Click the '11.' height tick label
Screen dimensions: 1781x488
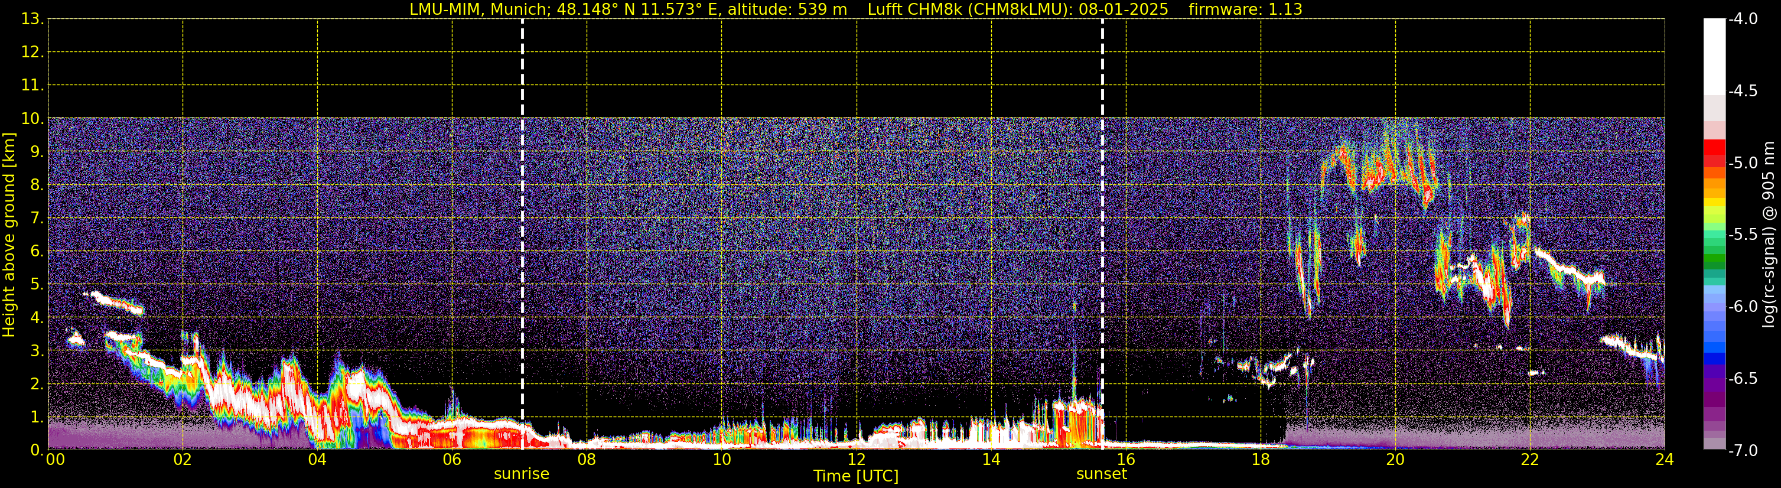click(x=32, y=86)
